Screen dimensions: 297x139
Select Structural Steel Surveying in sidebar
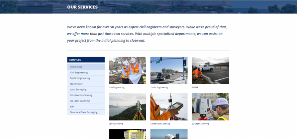pos(86,112)
